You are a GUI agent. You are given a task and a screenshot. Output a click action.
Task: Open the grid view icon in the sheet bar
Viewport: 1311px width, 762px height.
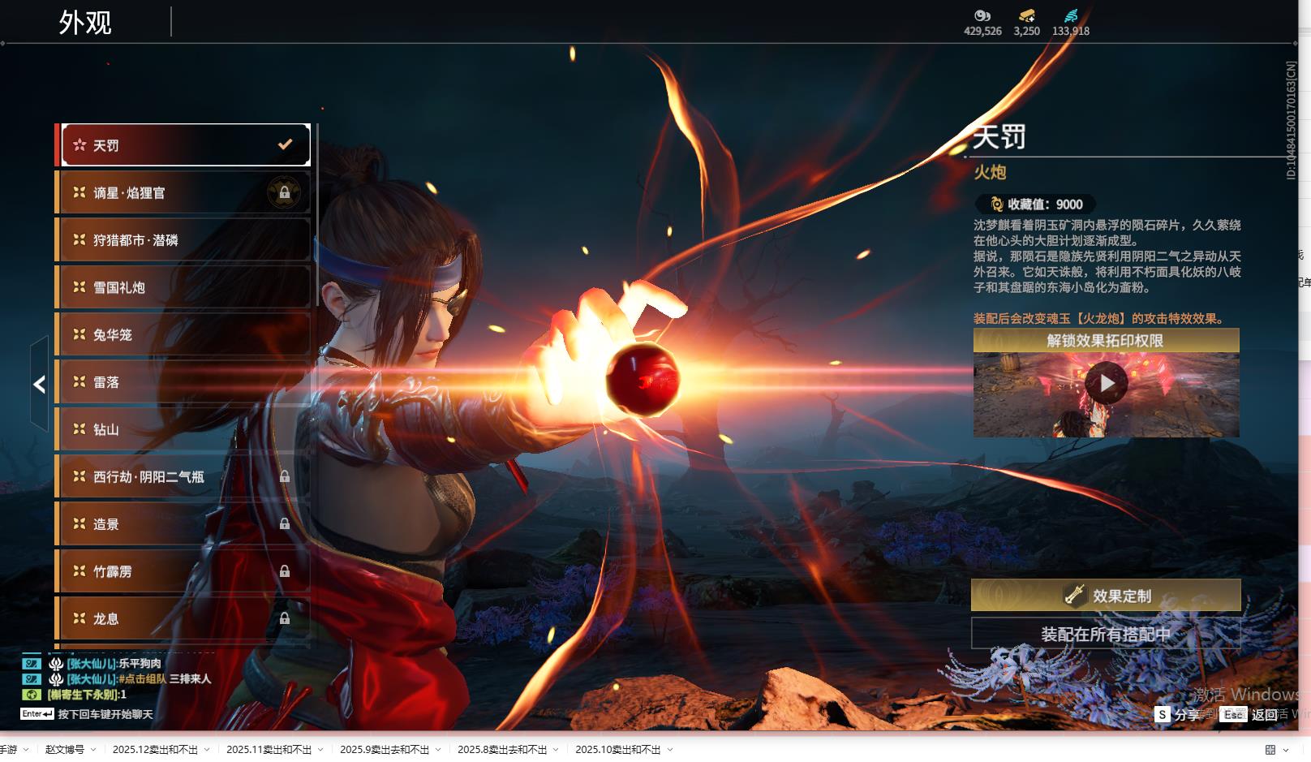pos(1270,750)
